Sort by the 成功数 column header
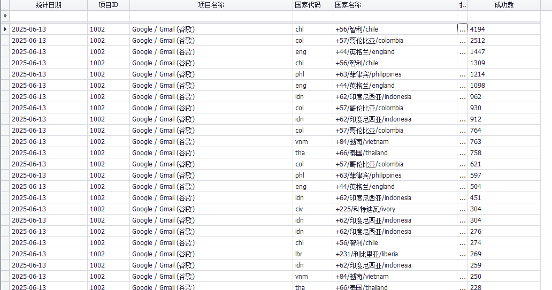The image size is (552, 290). click(504, 5)
